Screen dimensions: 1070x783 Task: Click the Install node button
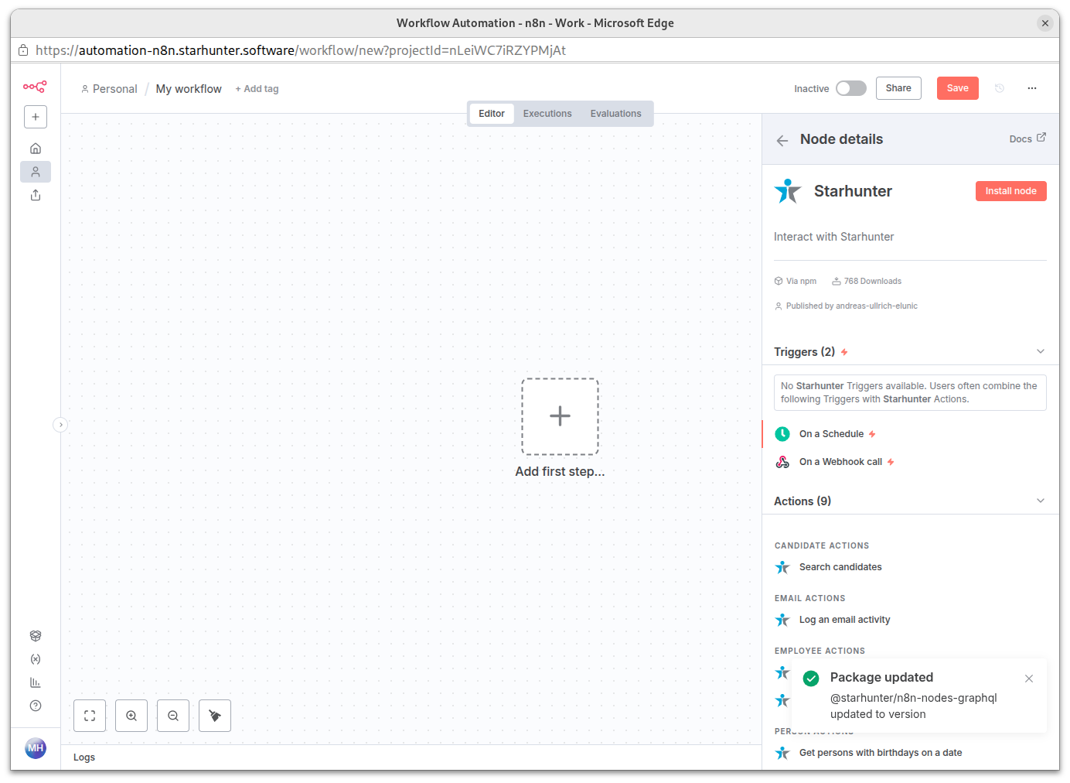pos(1010,191)
